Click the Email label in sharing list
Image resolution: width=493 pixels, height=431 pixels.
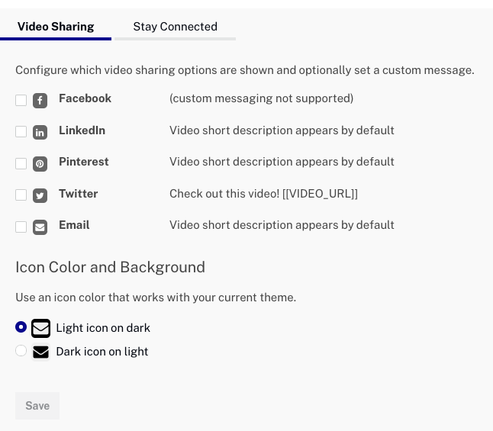point(74,225)
